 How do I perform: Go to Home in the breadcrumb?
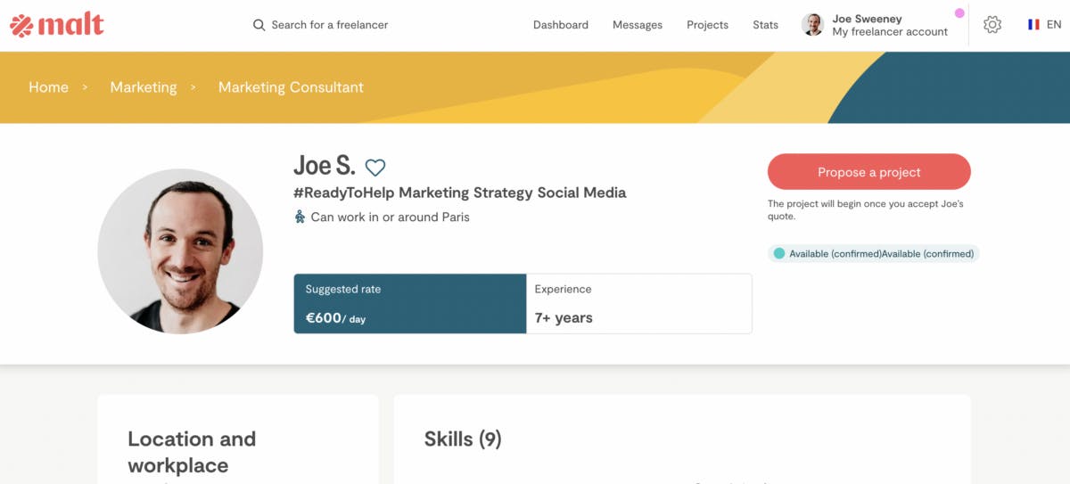click(x=48, y=87)
